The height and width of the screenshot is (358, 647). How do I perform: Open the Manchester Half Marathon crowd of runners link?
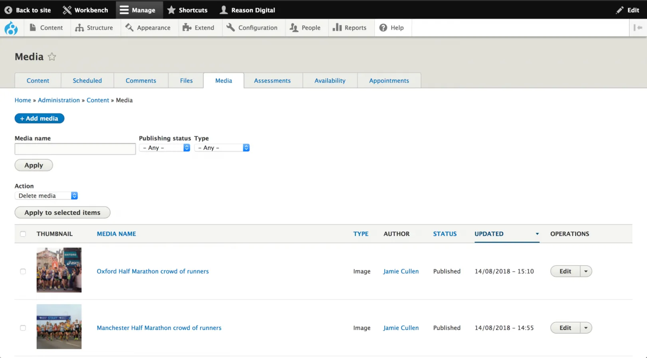159,328
